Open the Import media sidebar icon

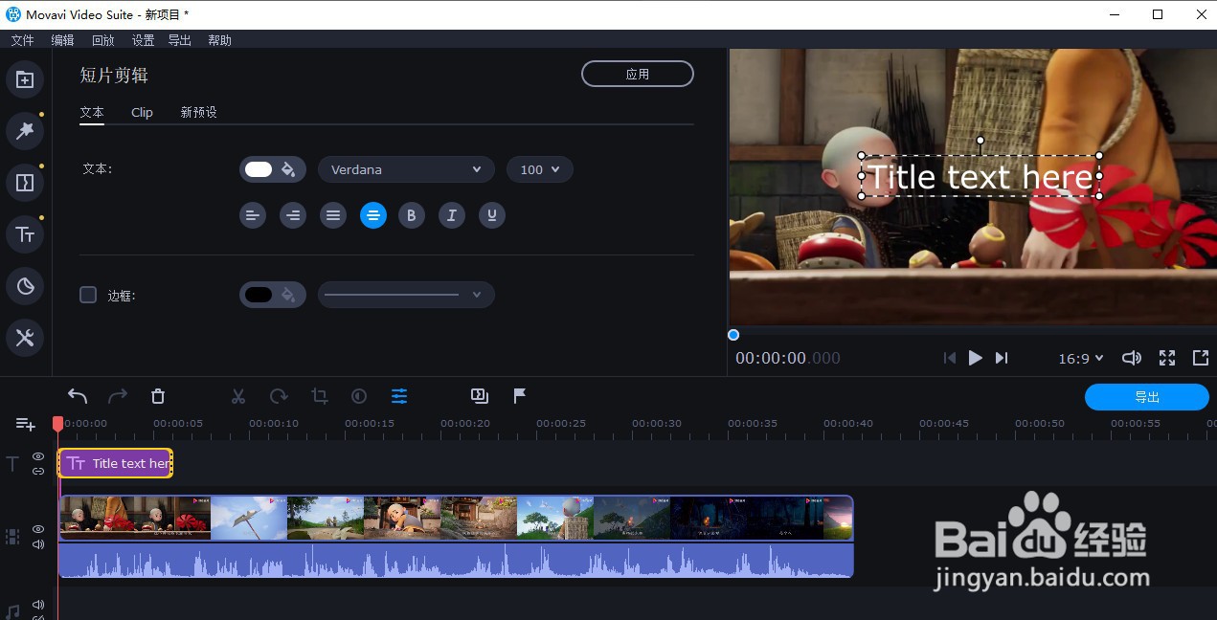(x=25, y=79)
